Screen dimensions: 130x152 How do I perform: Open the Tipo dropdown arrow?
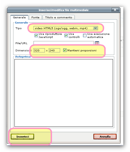(x=95, y=28)
